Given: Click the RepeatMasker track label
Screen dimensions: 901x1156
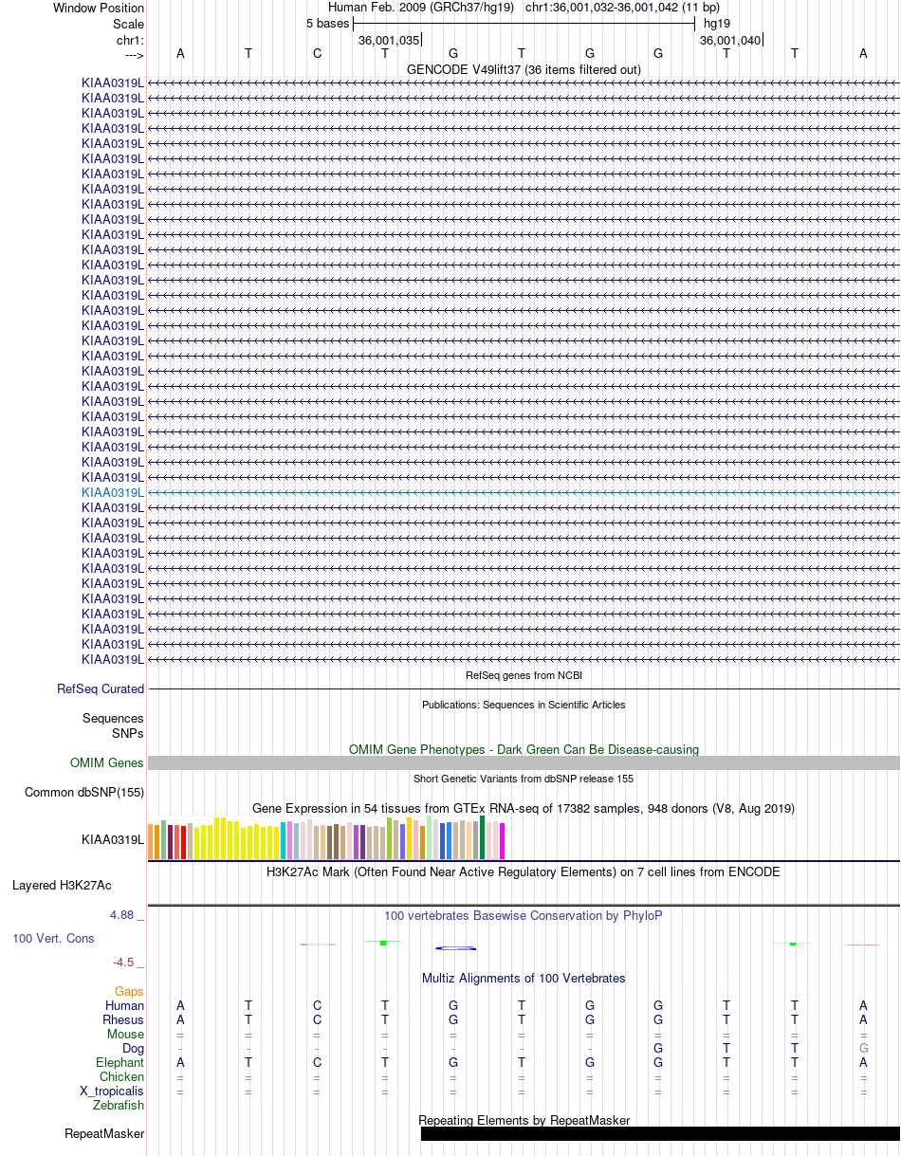Looking at the screenshot, I should click(x=104, y=1133).
